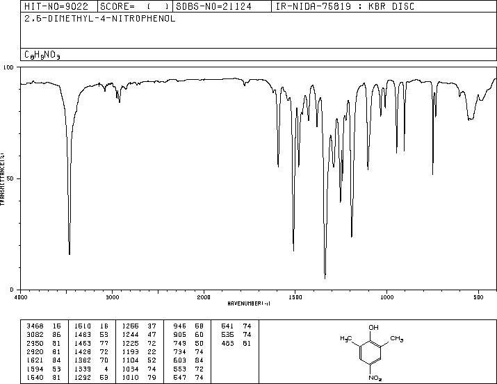Select peak table value 1193
The width and height of the screenshot is (497, 384).
(x=130, y=351)
